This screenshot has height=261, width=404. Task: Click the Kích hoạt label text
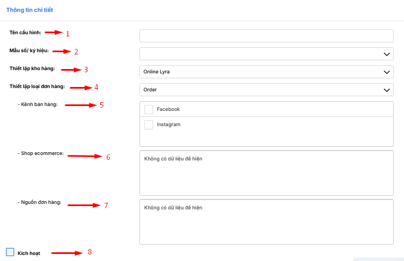click(x=29, y=253)
